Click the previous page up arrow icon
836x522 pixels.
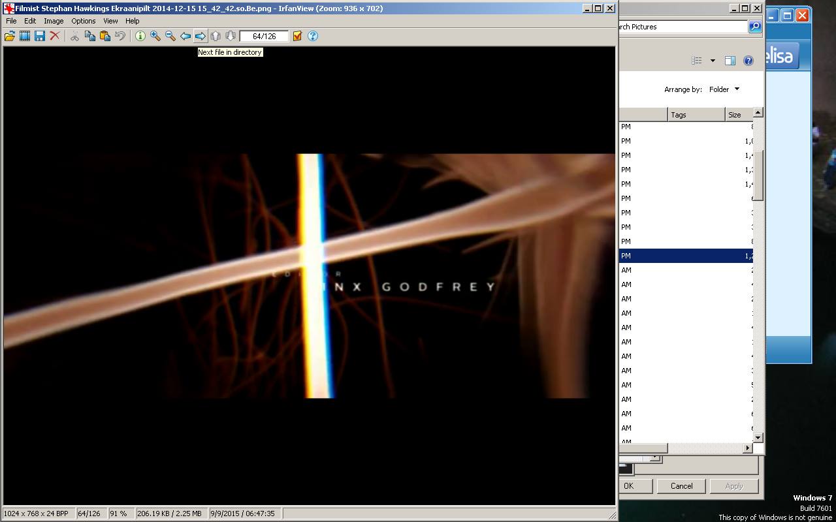216,36
